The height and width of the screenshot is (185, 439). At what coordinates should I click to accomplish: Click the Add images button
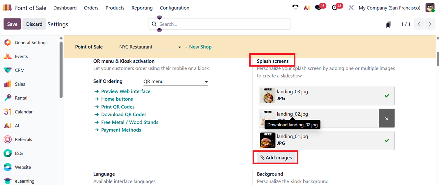(276, 158)
